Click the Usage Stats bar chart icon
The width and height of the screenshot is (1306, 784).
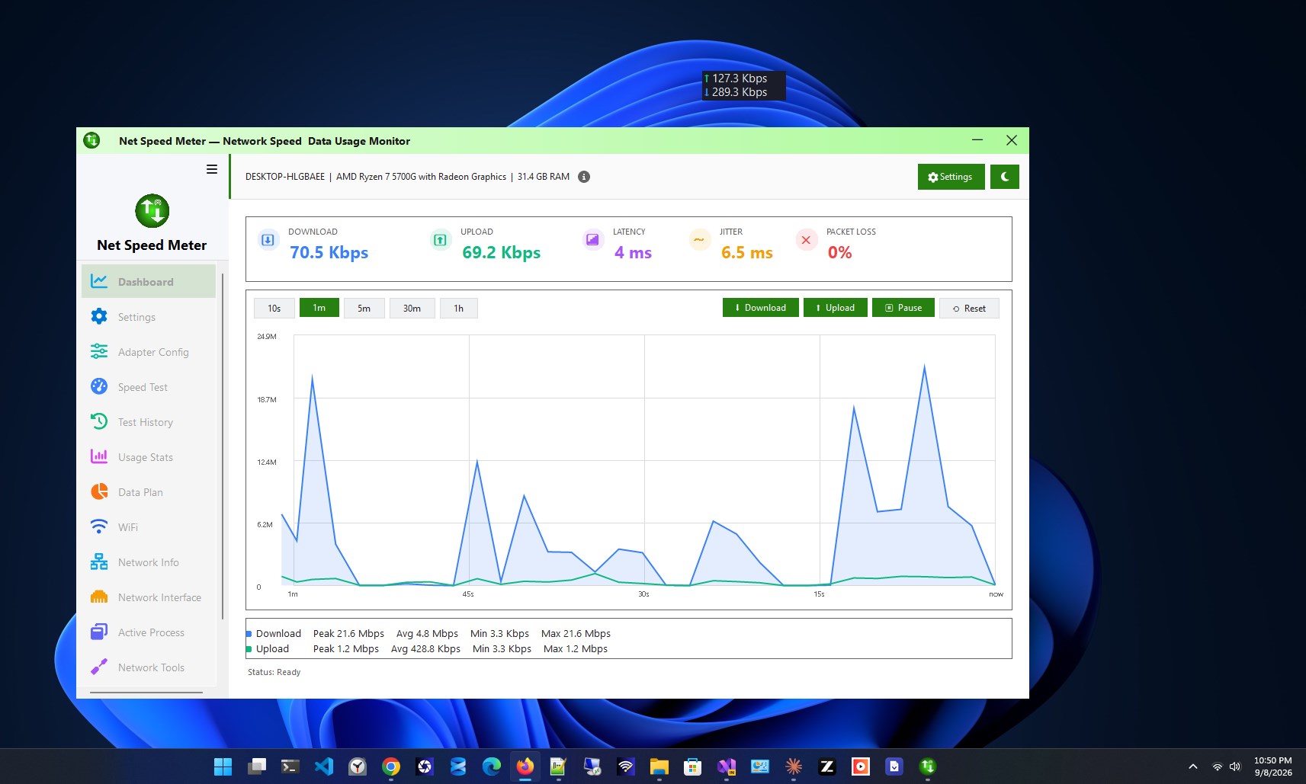(x=99, y=457)
